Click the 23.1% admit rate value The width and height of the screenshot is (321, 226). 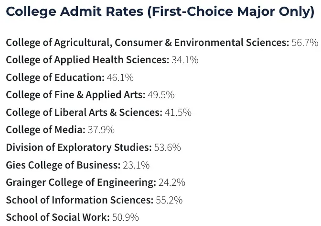(136, 165)
